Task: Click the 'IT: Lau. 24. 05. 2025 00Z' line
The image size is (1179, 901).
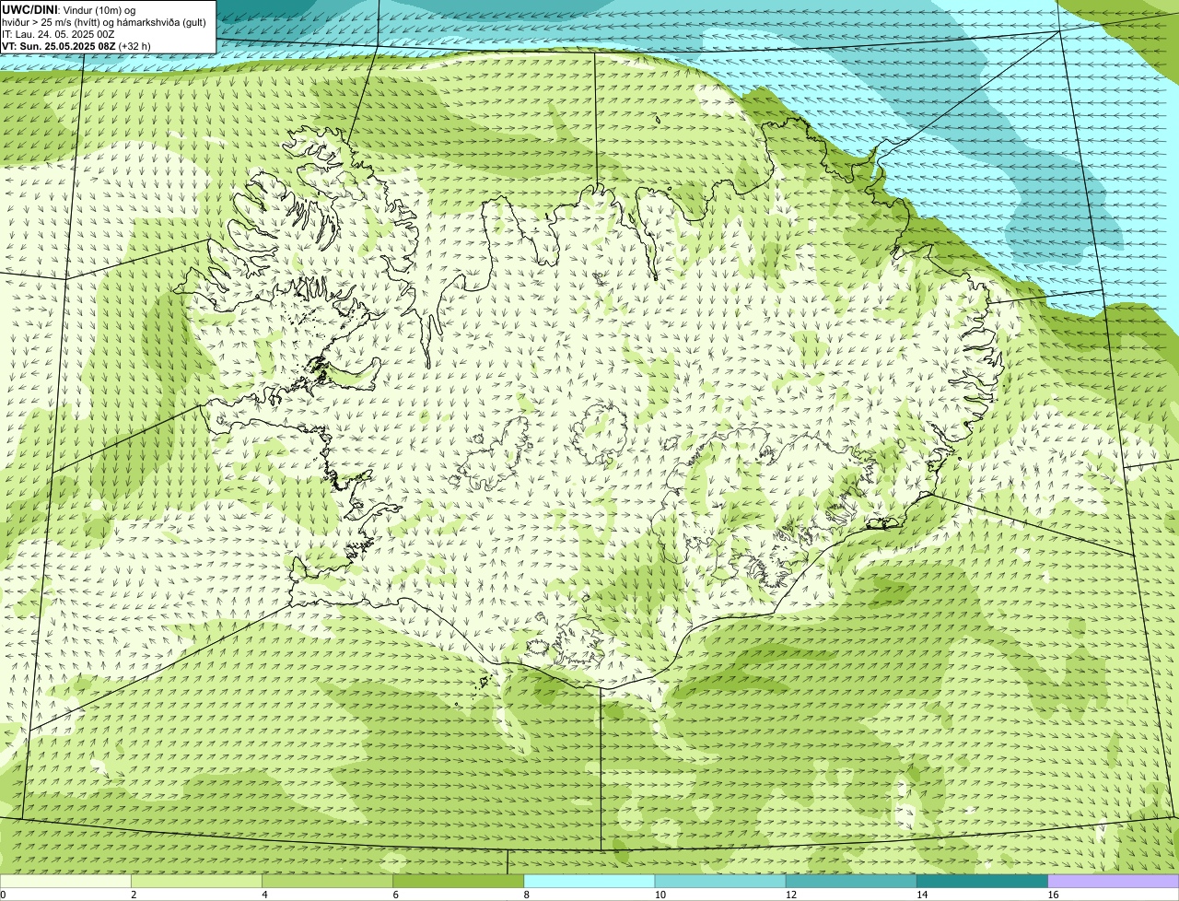Action: coord(58,34)
